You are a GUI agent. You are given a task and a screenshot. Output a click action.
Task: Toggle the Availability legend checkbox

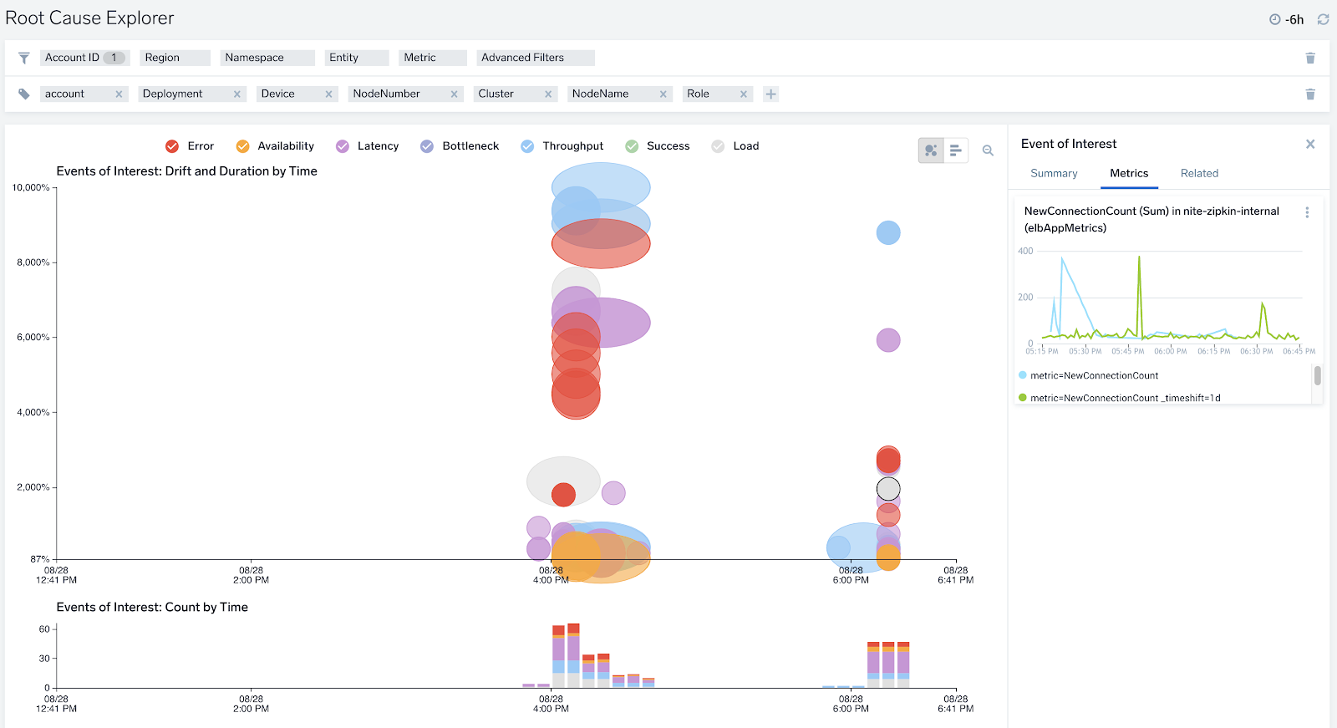coord(242,146)
